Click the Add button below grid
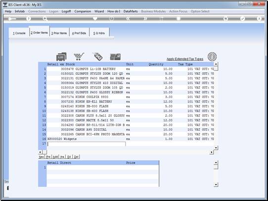268x201 pixels. 55,157
